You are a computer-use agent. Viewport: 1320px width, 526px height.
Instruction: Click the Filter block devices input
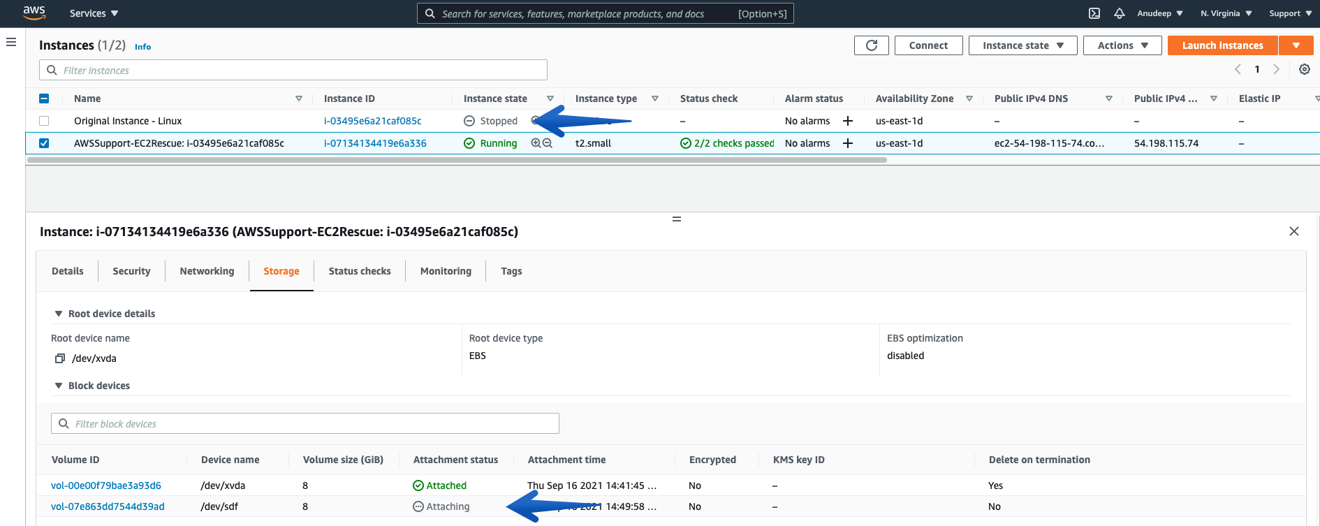pyautogui.click(x=305, y=423)
